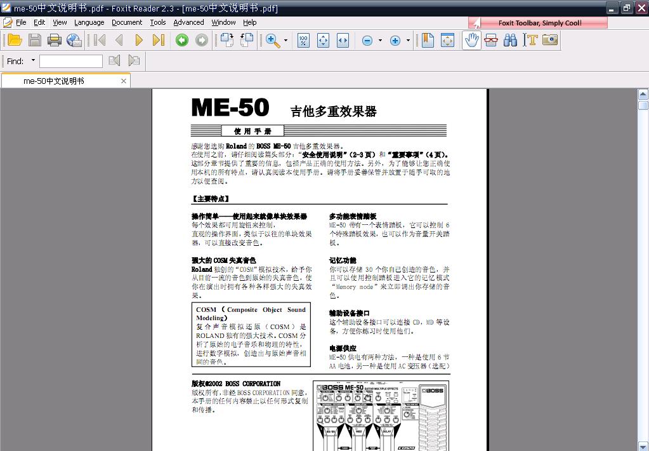This screenshot has width=649, height=451.
Task: Open the Advanced menu
Action: coord(188,22)
